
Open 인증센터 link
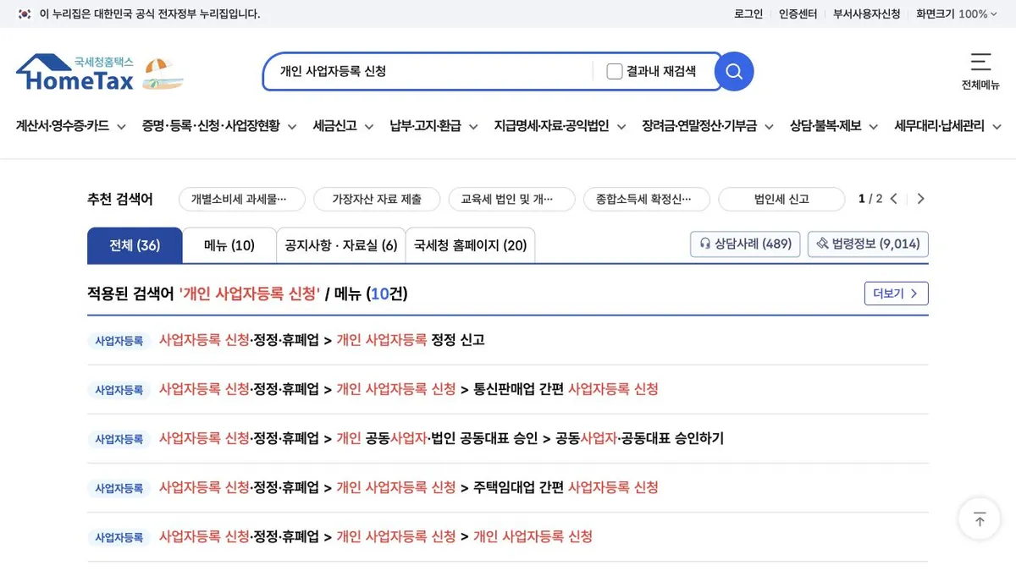798,14
